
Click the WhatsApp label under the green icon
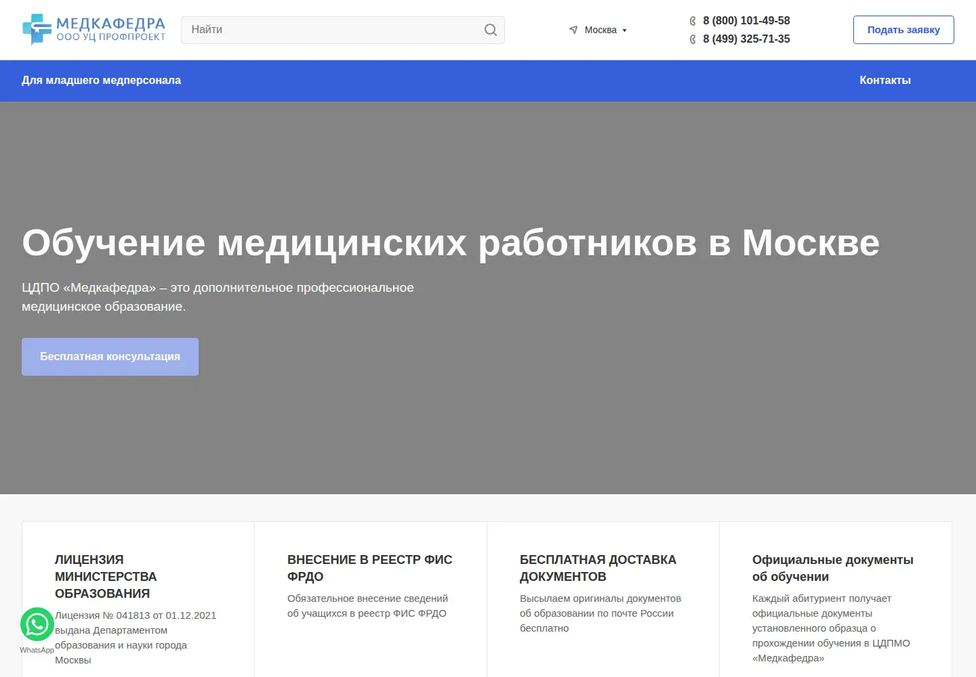coord(37,650)
